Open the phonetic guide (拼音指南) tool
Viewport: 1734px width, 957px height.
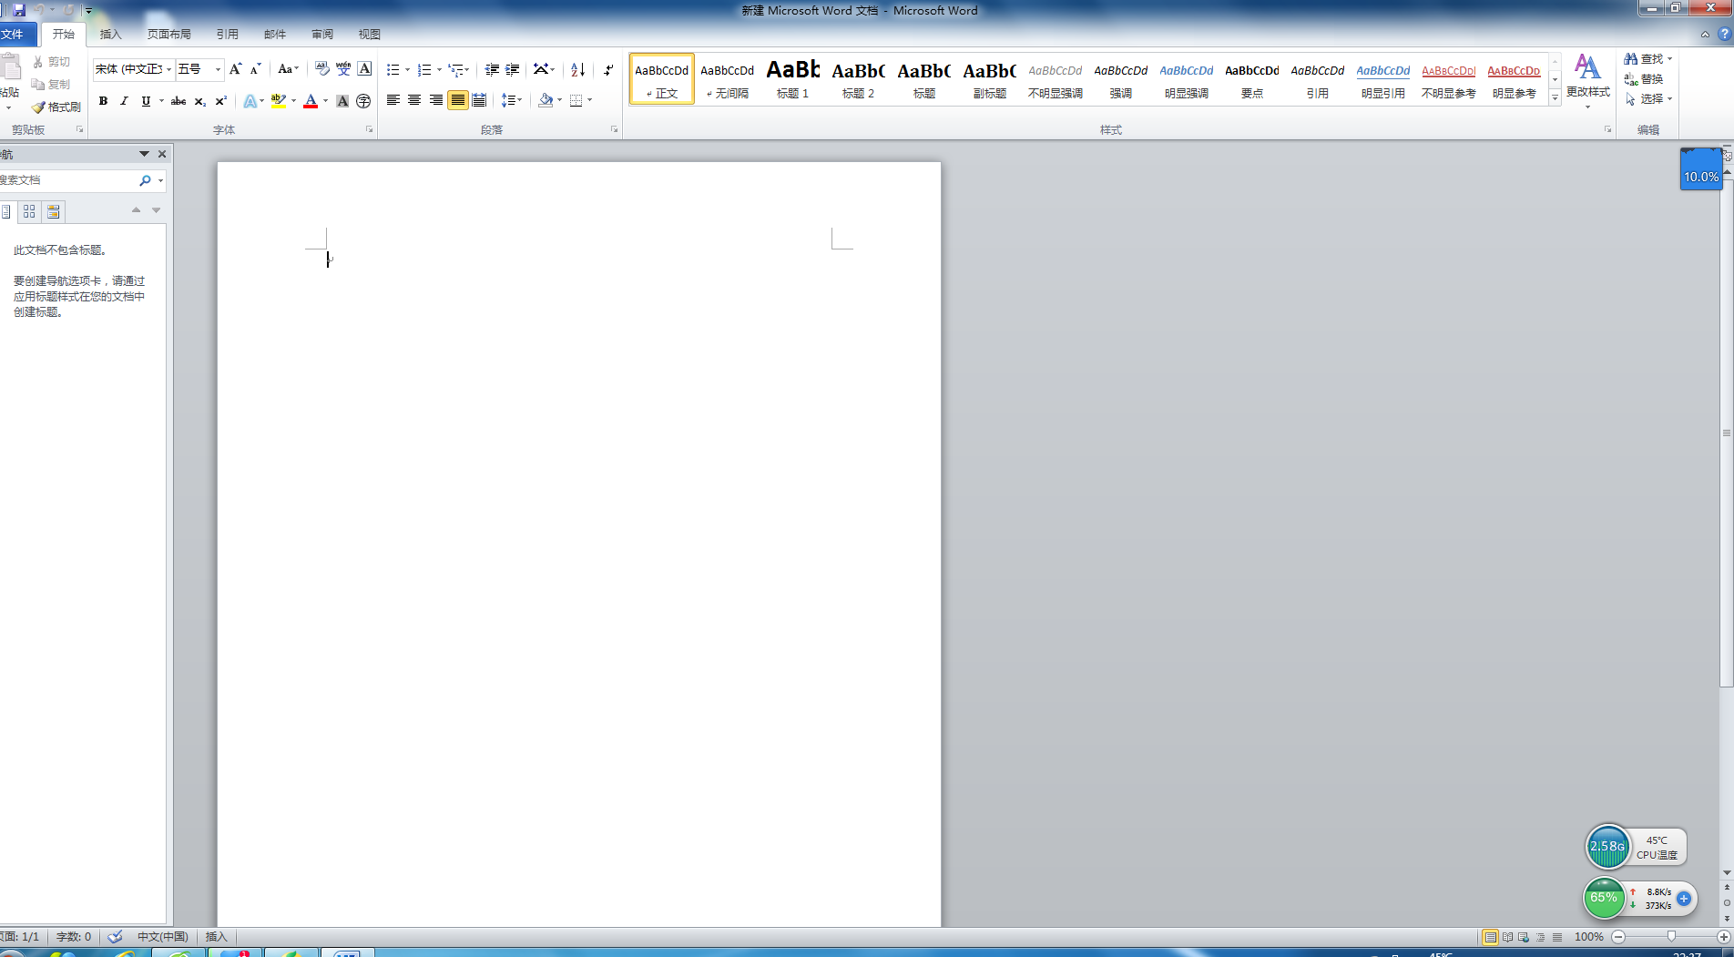tap(343, 68)
